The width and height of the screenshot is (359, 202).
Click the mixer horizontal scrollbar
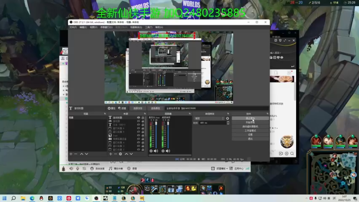coord(170,155)
